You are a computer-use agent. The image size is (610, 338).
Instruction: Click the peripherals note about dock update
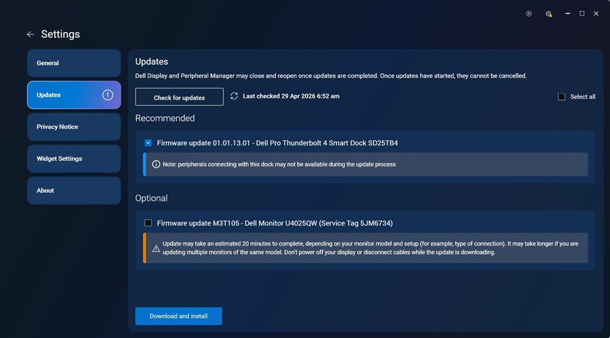point(279,164)
